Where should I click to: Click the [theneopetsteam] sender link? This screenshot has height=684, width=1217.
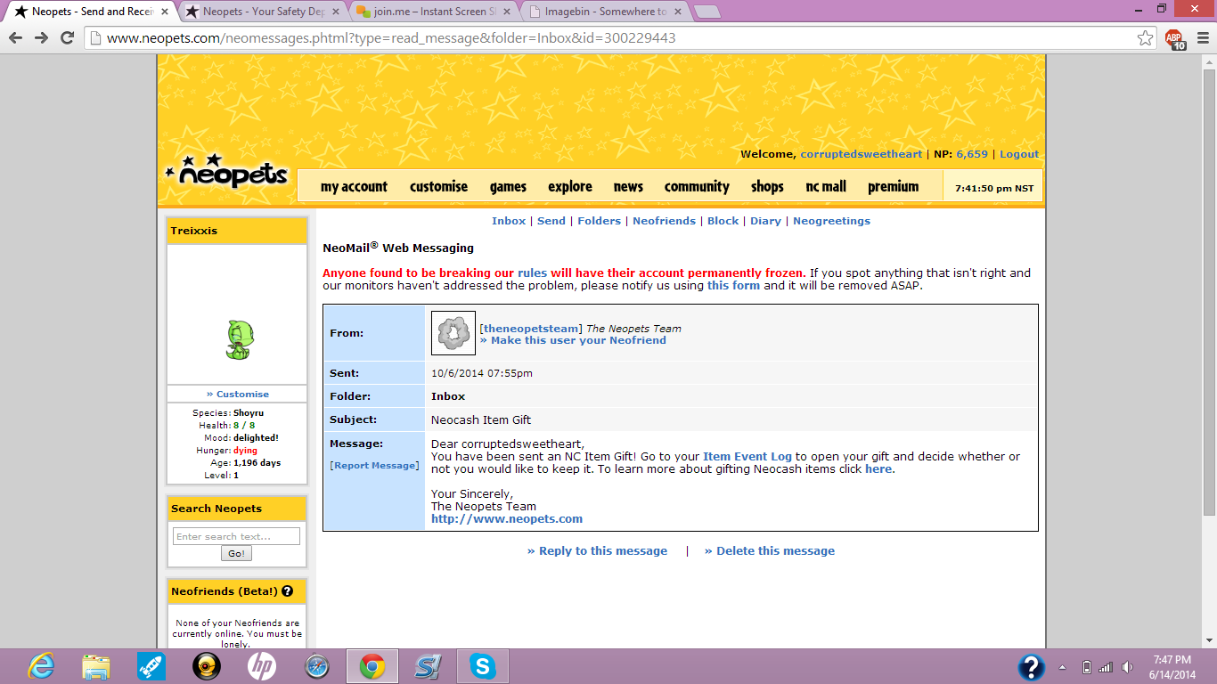tap(530, 329)
